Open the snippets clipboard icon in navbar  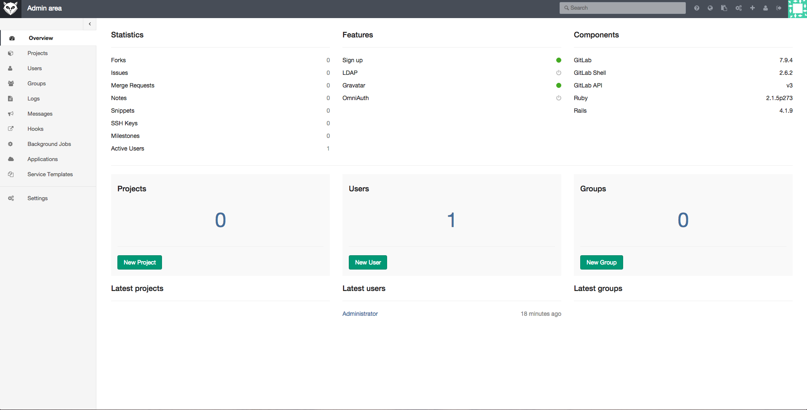(x=724, y=8)
